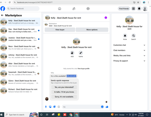Click the large listing photo in the info panel

[129, 20]
